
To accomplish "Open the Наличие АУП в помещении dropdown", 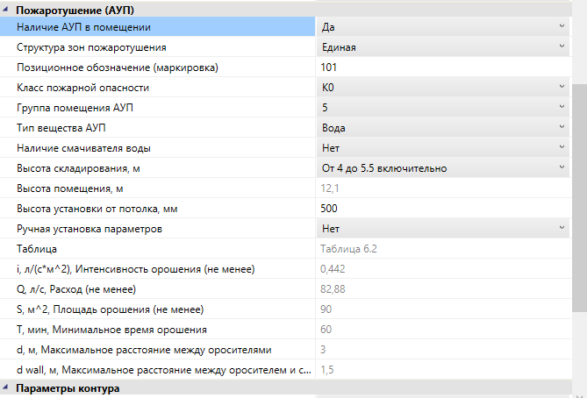I will point(443,27).
